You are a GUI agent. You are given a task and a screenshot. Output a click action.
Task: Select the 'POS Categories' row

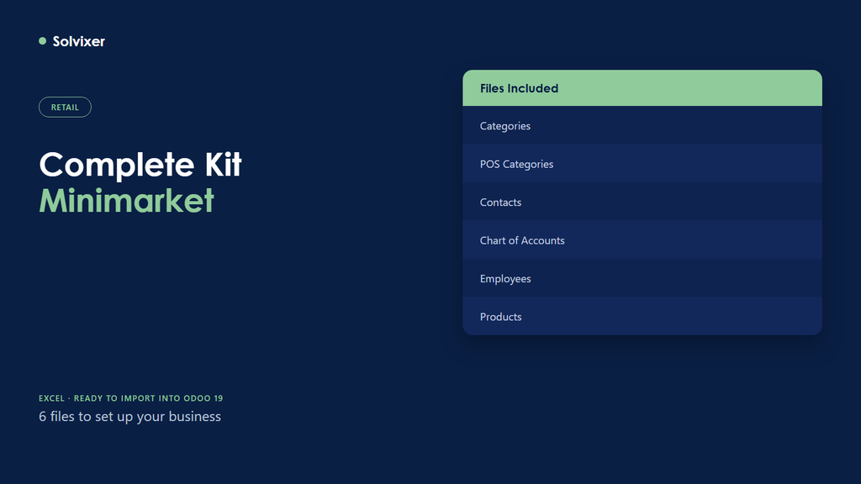(642, 164)
